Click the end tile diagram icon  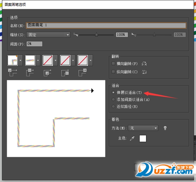click(82, 72)
